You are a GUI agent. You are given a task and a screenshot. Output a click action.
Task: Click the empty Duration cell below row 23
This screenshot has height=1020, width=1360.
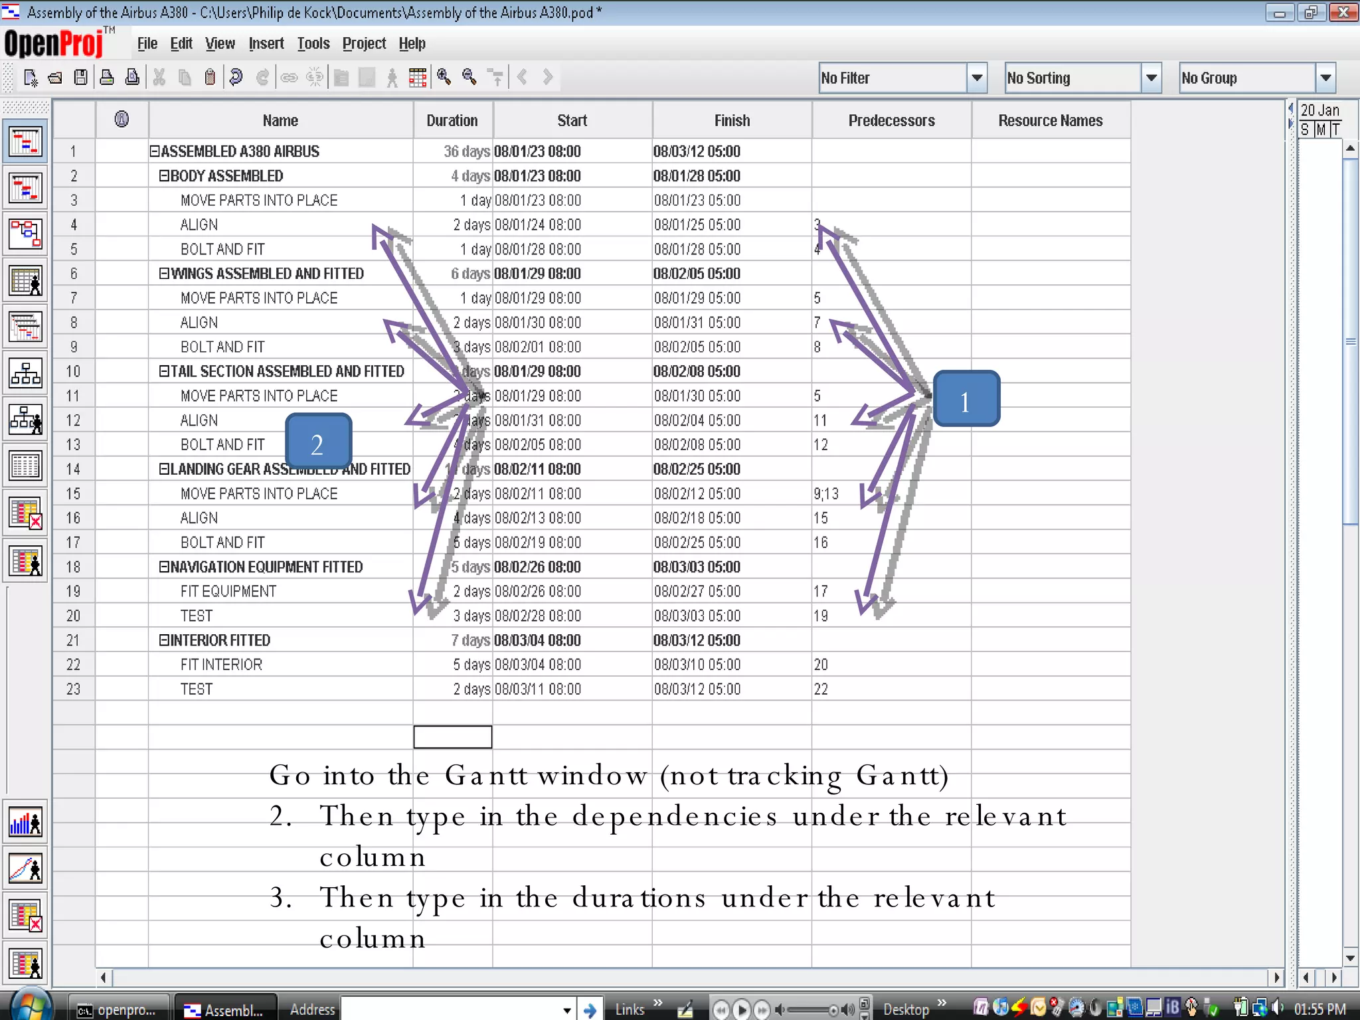452,736
